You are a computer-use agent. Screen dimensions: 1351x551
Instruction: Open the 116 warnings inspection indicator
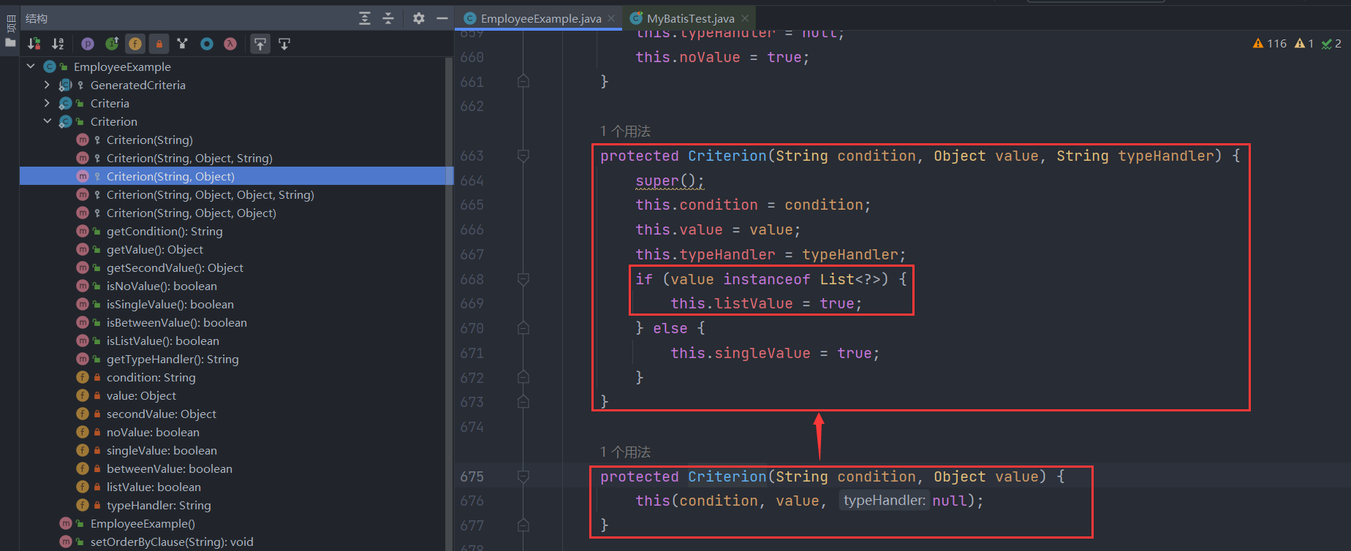1269,44
